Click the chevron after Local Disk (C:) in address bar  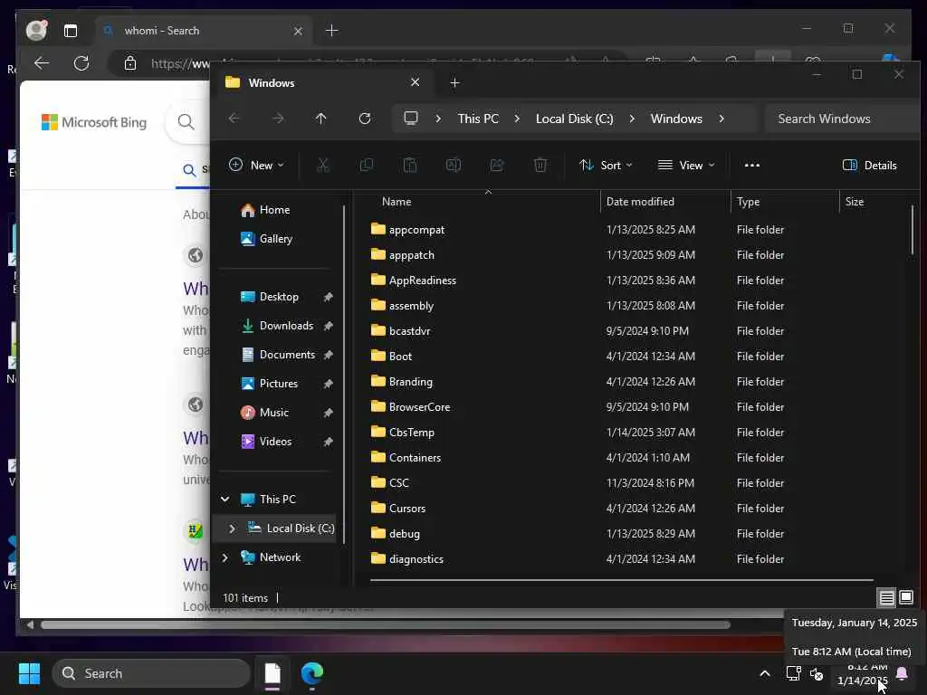point(631,119)
